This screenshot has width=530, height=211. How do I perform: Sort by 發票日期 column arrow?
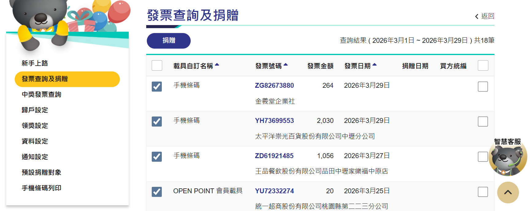point(375,65)
